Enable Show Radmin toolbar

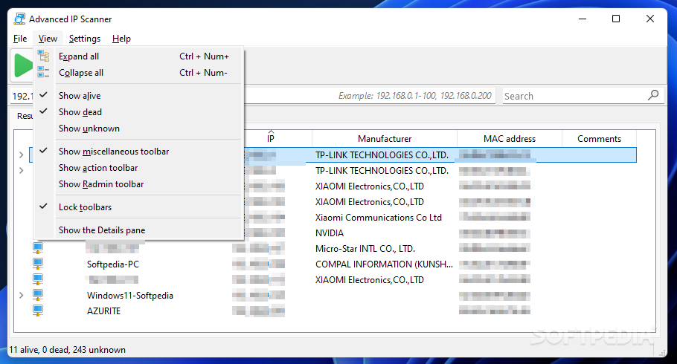[138, 184]
